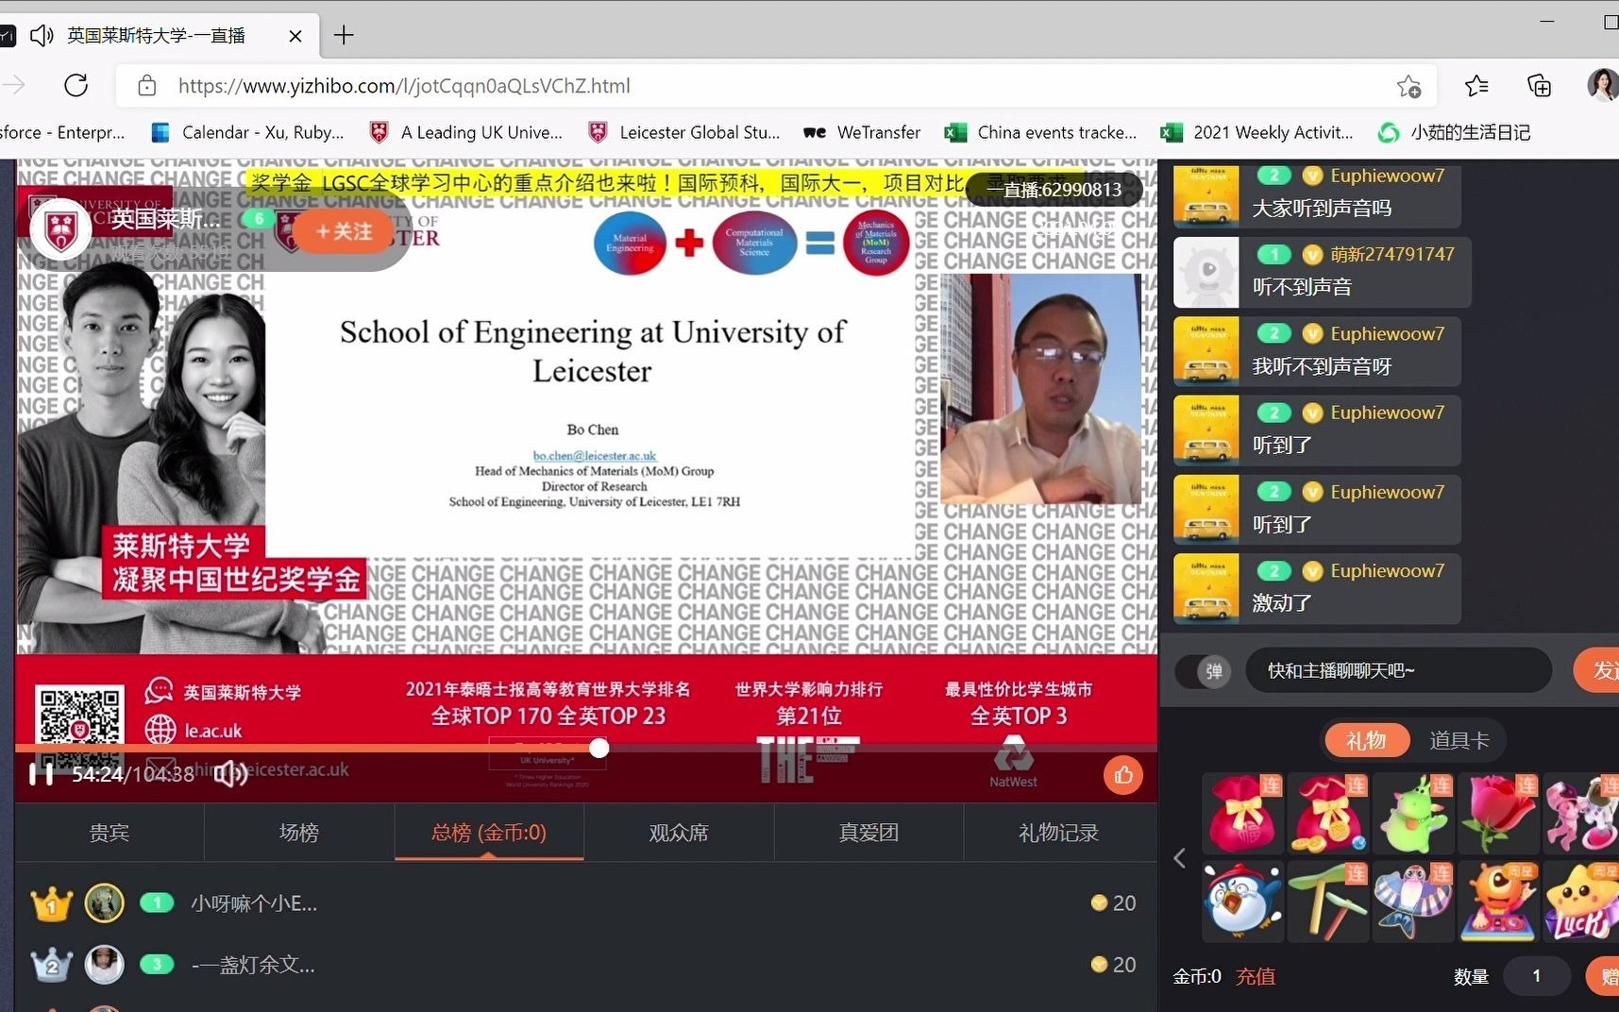The height and width of the screenshot is (1012, 1619).
Task: Reload the current page
Action: tap(76, 86)
